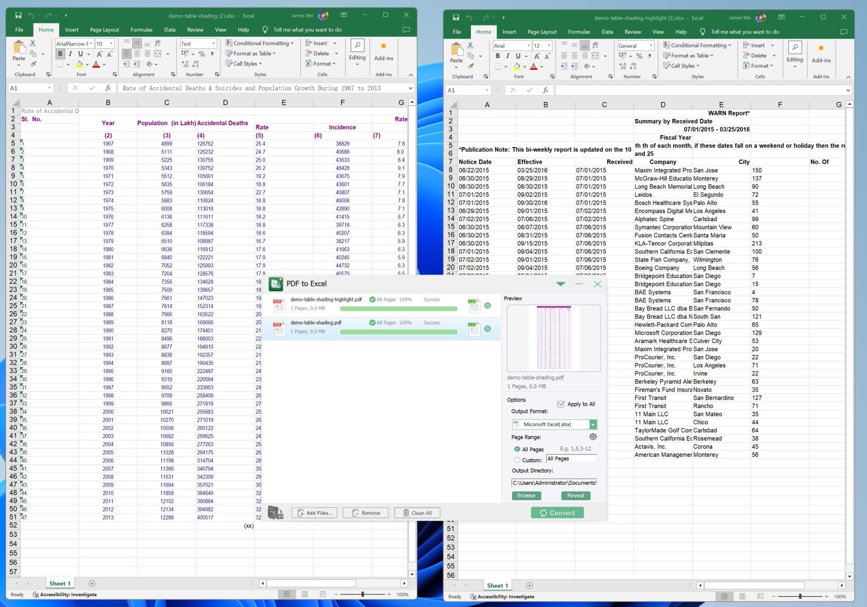The height and width of the screenshot is (607, 867).
Task: Click Decrease Font Size in right Excel
Action: (547, 56)
